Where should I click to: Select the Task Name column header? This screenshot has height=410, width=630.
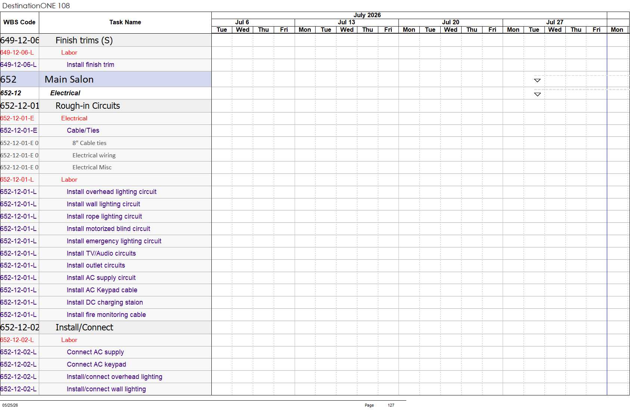coord(125,22)
